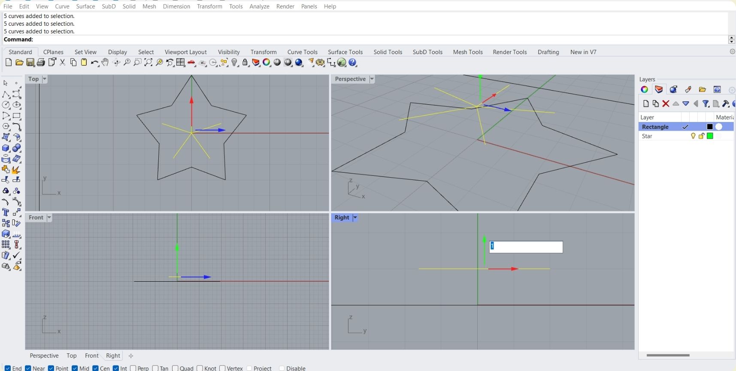Enable the Quad osnap checkbox

175,368
